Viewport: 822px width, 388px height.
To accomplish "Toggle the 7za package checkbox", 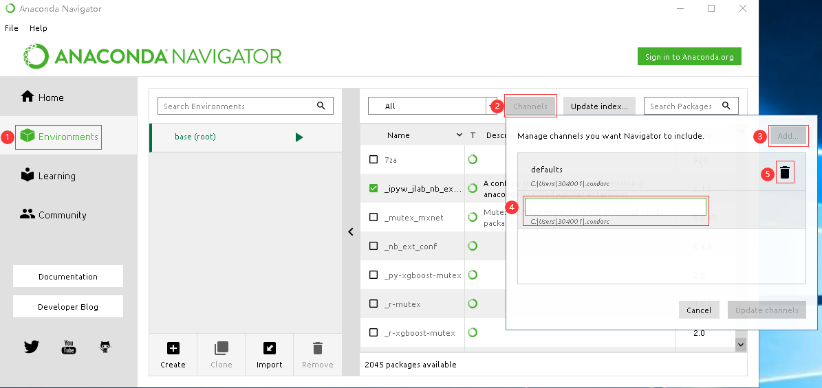I will point(374,159).
